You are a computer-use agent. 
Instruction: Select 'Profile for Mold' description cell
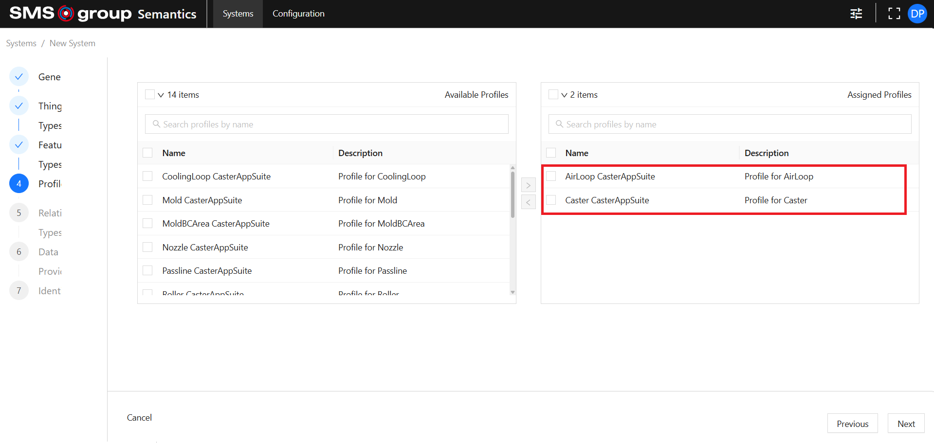tap(367, 200)
